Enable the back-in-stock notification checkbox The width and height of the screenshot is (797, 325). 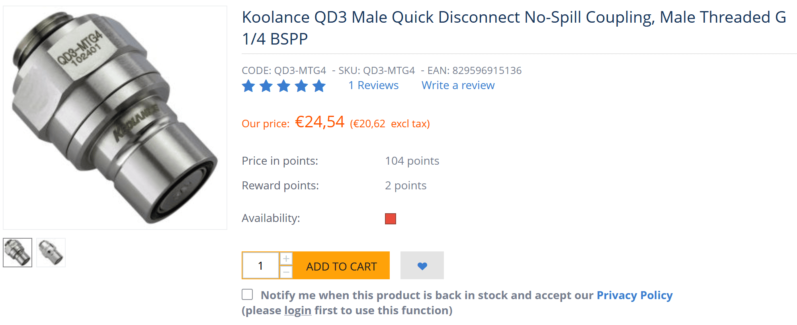coord(247,294)
